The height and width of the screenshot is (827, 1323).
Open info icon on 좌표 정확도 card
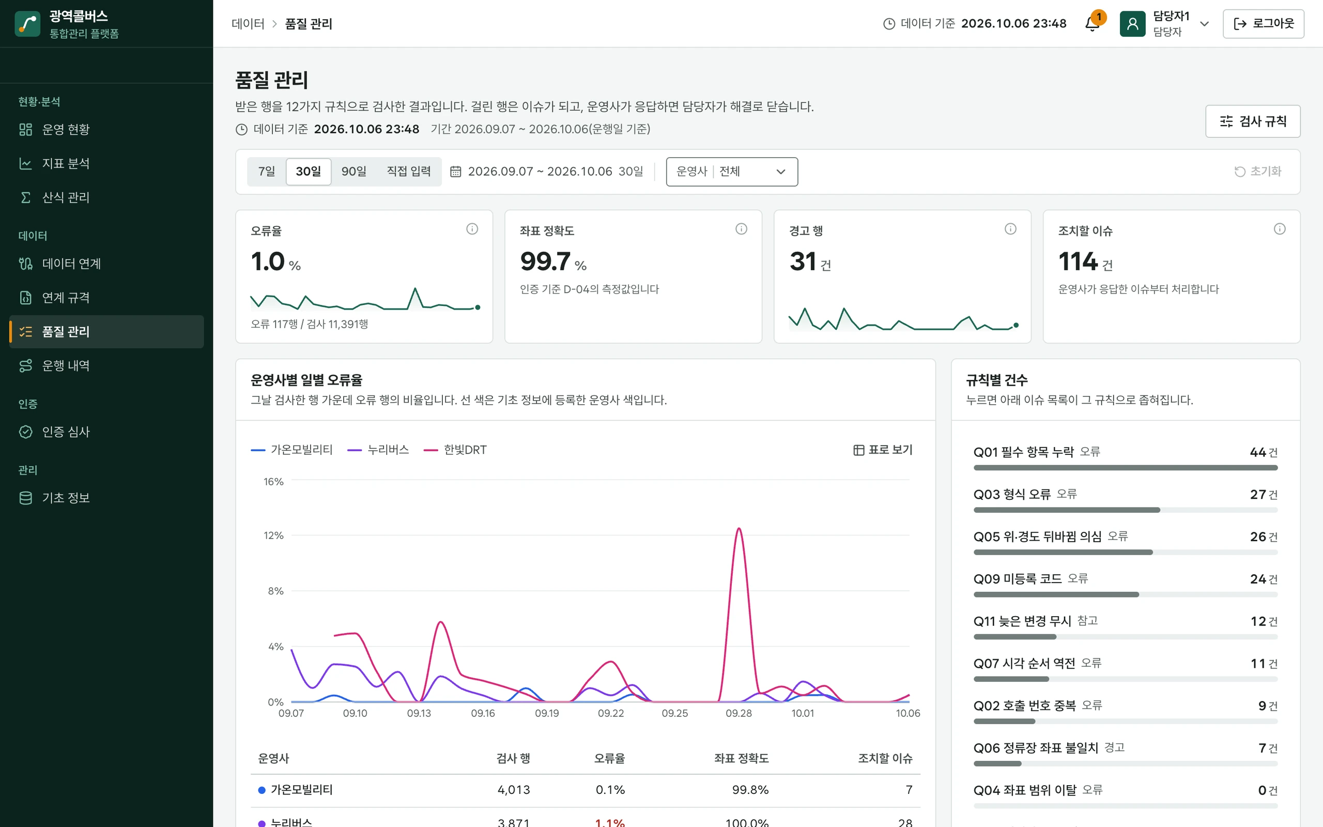741,228
